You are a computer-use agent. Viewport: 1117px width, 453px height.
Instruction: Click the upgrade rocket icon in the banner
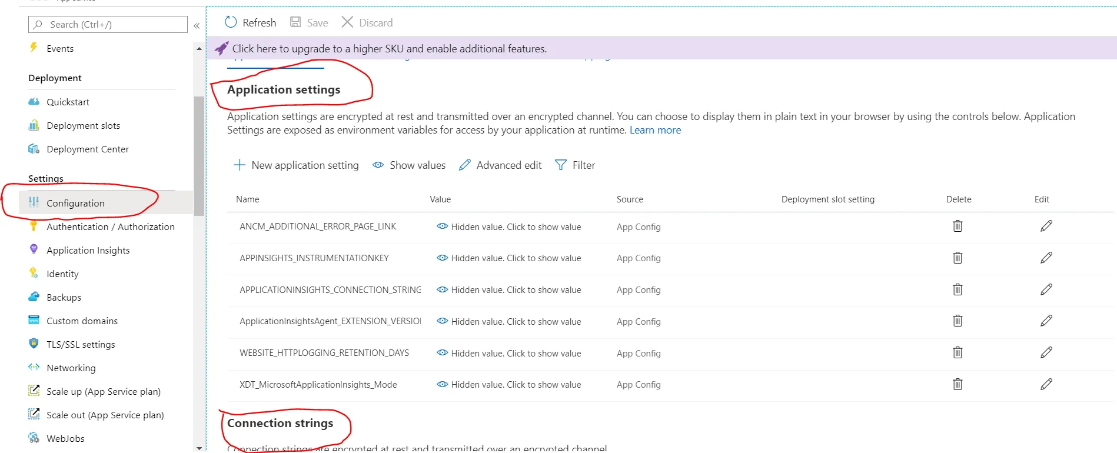221,48
